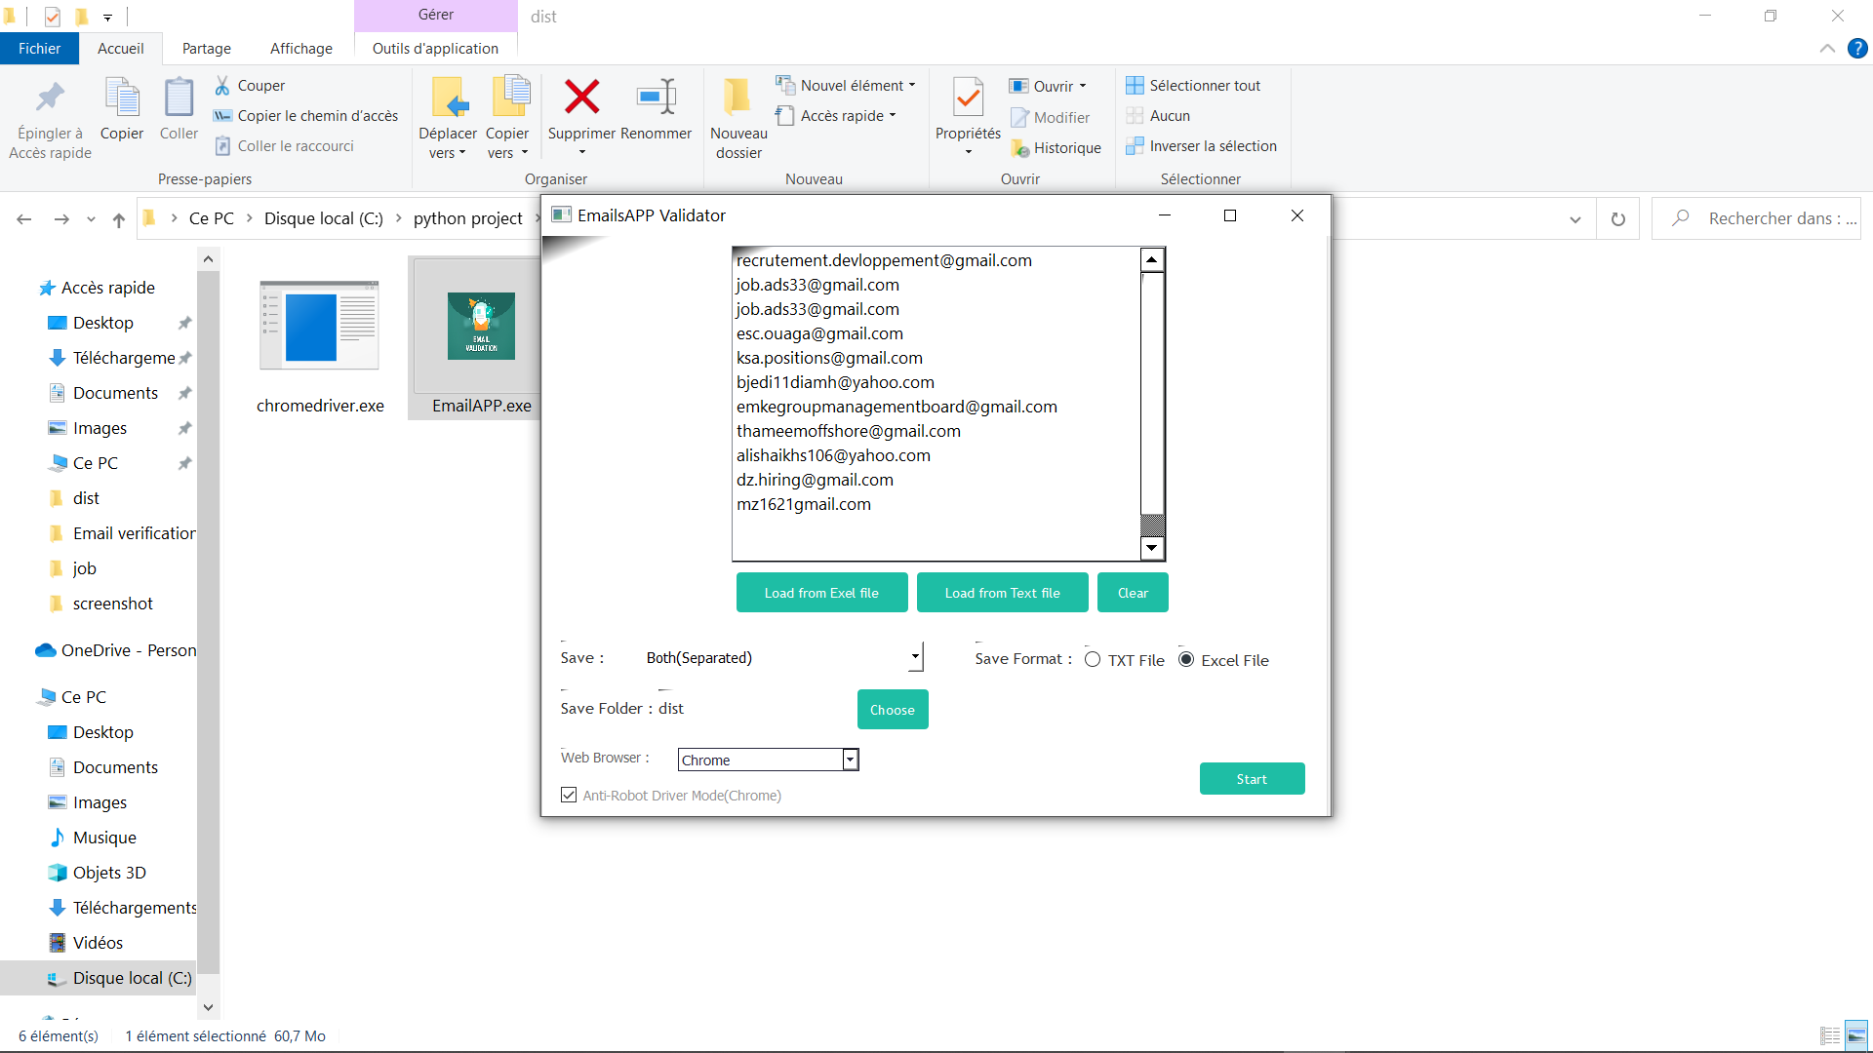Click the Renommer ribbon icon
Viewport: 1873px width, 1053px height.
[x=656, y=97]
